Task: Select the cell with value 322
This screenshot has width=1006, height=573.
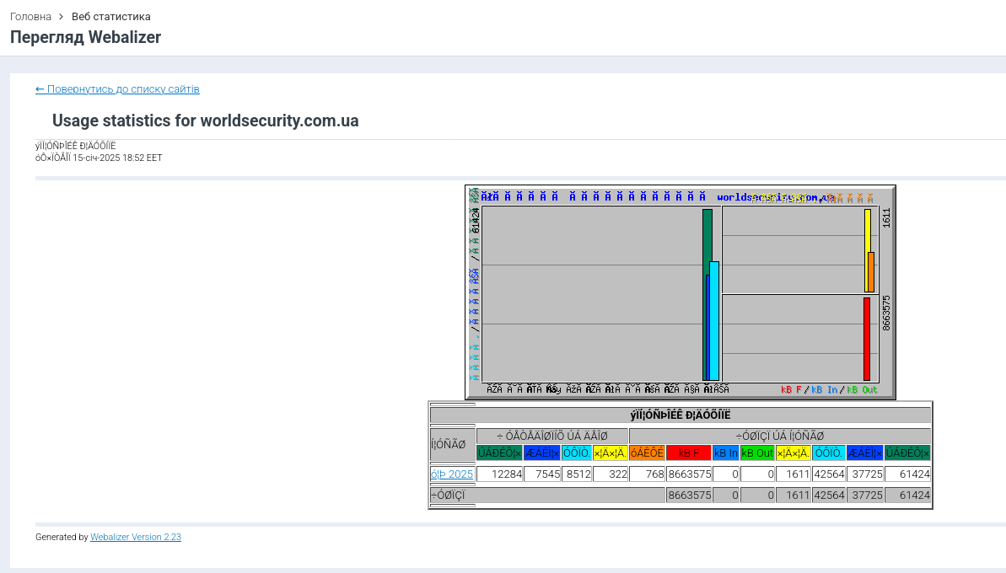Action: [x=611, y=474]
